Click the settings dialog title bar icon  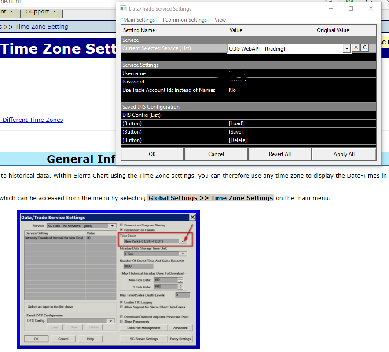[123, 9]
